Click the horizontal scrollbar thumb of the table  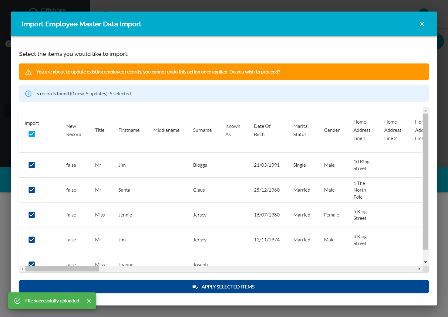pyautogui.click(x=62, y=269)
